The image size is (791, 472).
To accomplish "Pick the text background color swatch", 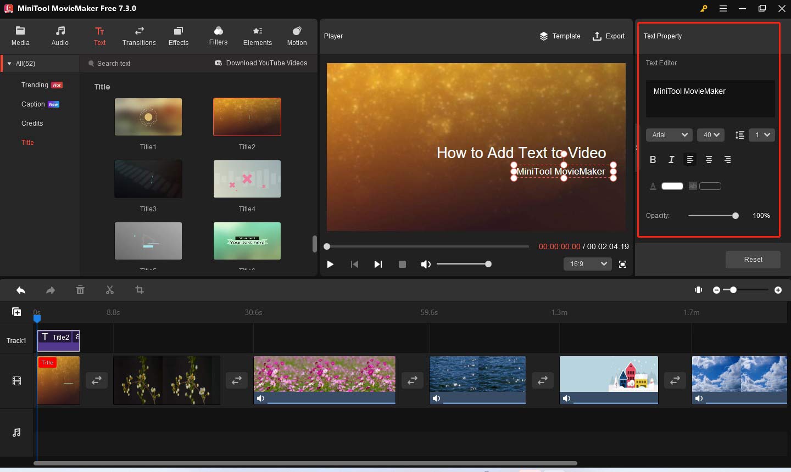I will (710, 186).
